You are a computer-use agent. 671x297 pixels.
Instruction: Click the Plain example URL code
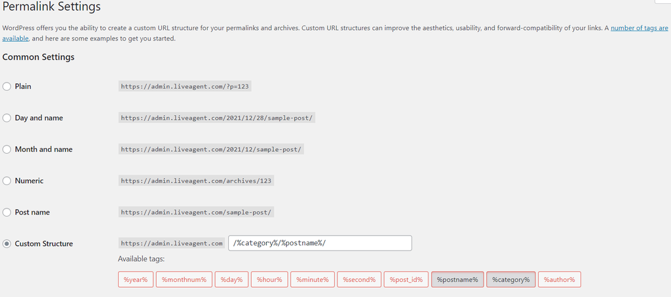[186, 86]
